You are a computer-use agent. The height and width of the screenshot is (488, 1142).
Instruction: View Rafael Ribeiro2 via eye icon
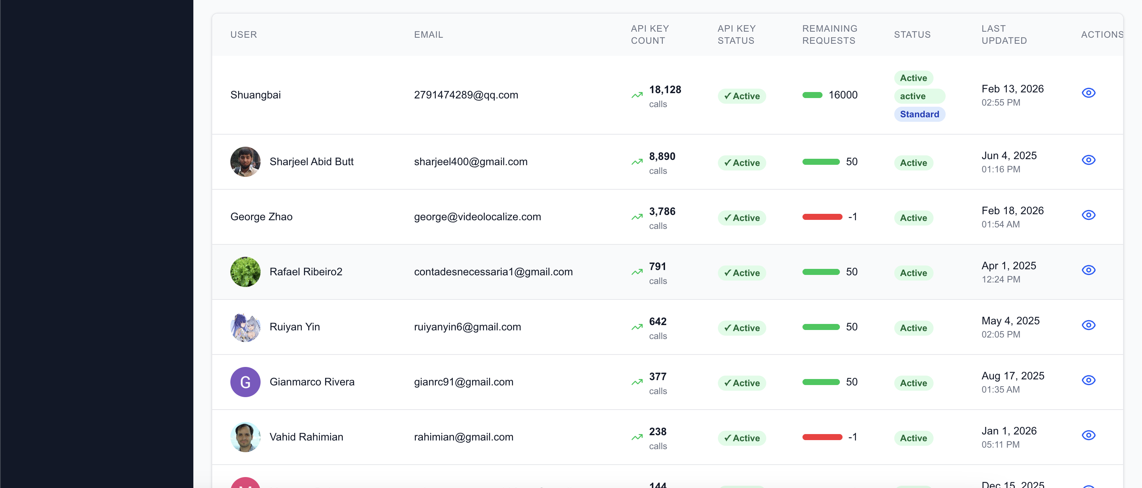coord(1088,270)
